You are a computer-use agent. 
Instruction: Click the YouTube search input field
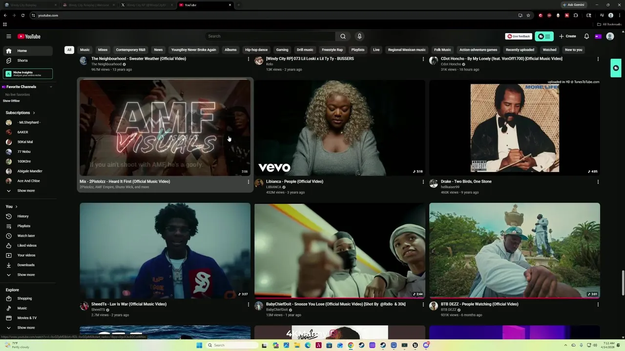tap(271, 36)
